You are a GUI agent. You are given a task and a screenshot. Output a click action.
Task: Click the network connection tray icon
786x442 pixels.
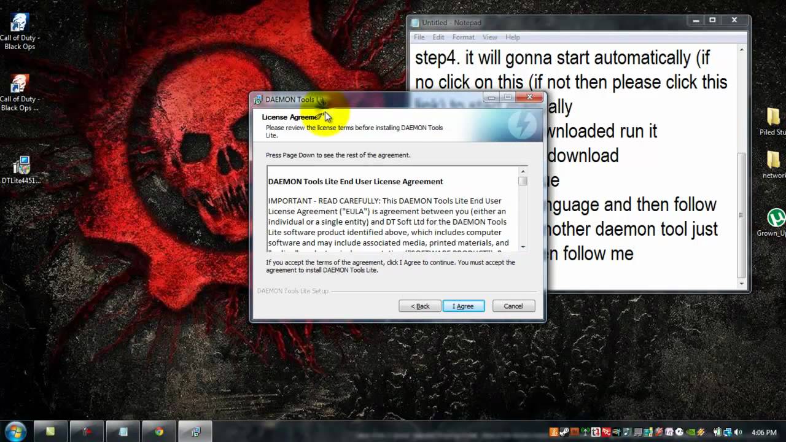click(728, 432)
